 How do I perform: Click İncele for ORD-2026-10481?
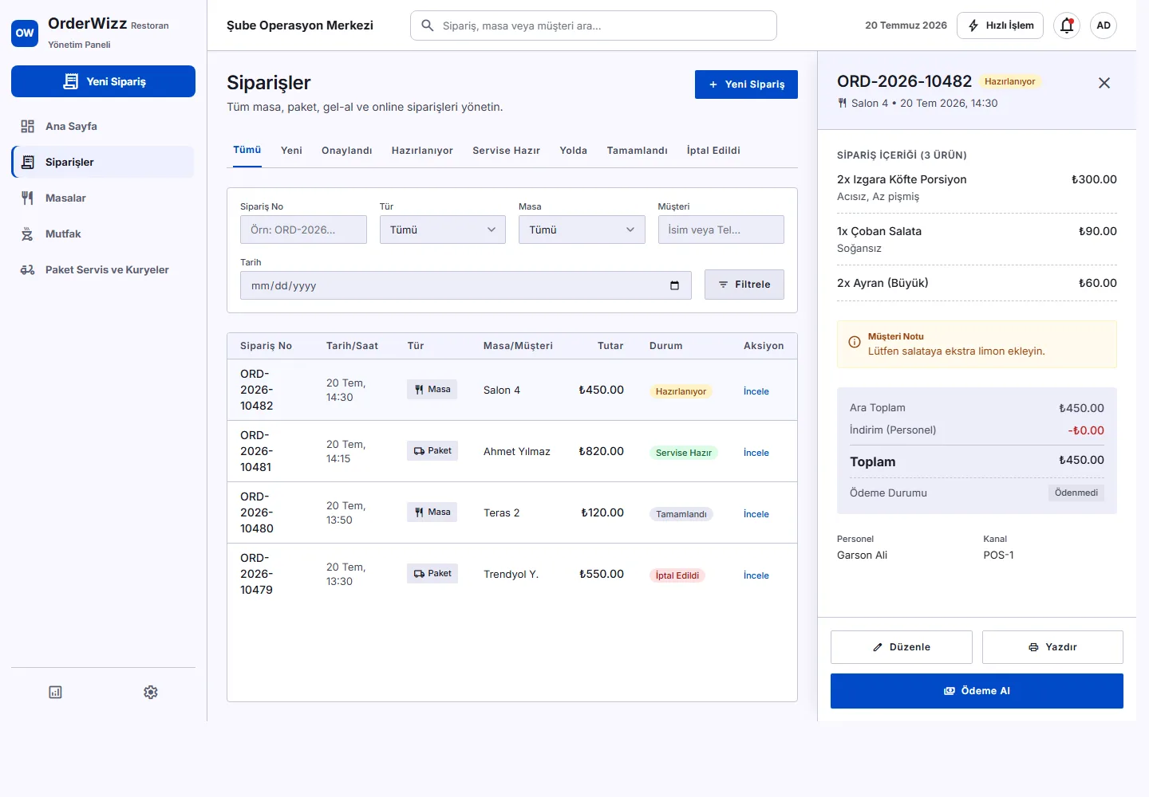[756, 453]
